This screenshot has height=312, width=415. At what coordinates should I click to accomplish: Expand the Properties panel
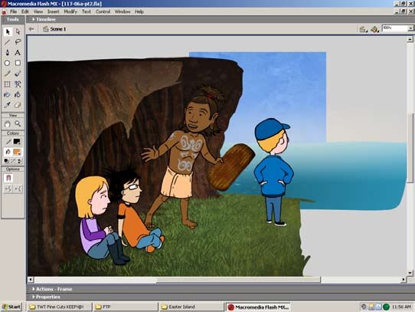click(x=34, y=297)
